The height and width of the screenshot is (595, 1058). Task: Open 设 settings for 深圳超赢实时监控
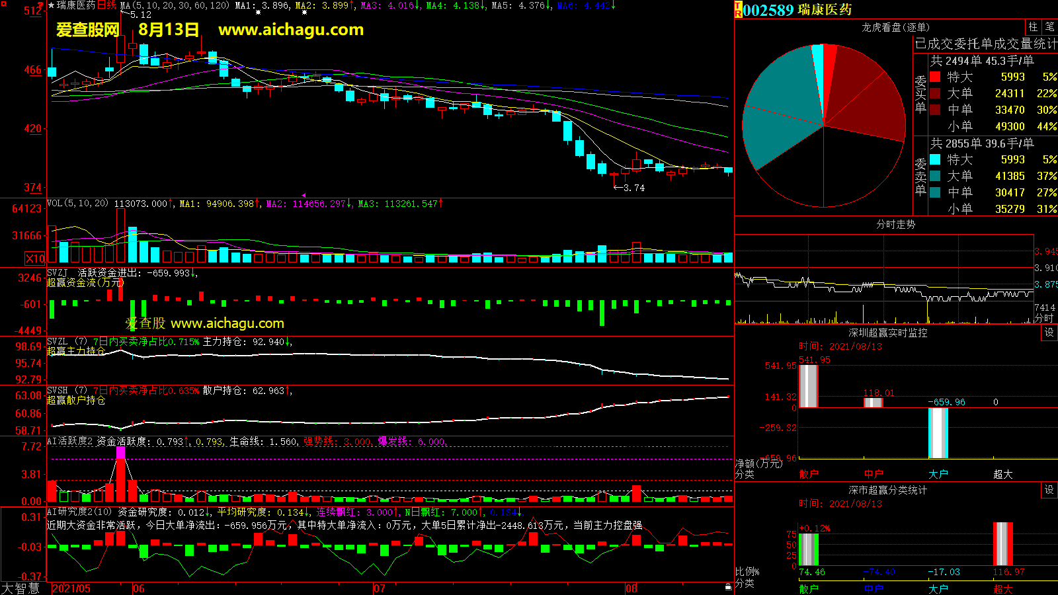coord(1049,333)
